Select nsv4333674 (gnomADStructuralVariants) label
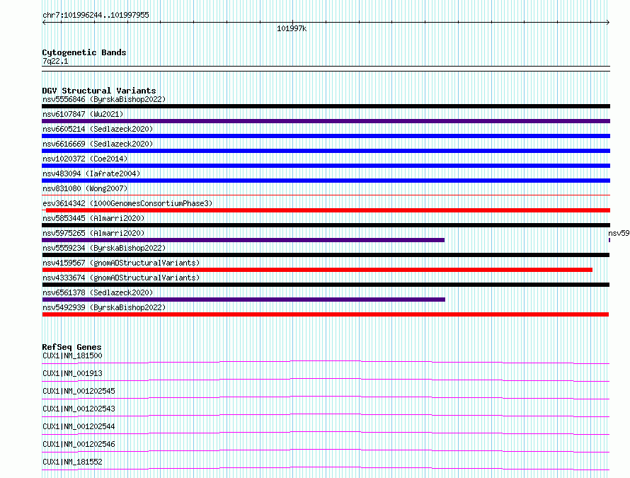The image size is (630, 478). (121, 278)
